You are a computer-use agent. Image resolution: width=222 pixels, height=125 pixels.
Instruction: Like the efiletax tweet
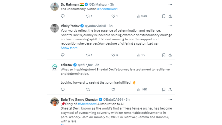click(x=113, y=89)
